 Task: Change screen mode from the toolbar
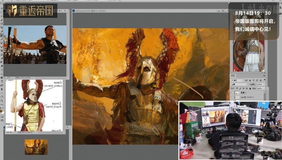(x=2, y=120)
